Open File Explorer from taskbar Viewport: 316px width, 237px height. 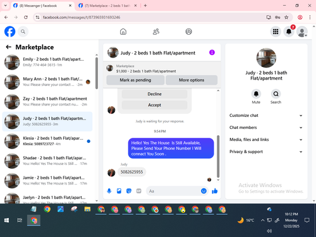[87, 209]
